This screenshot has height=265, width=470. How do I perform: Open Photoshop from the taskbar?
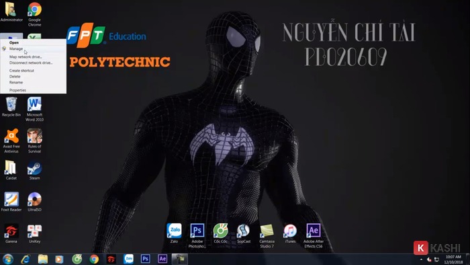[x=146, y=259]
